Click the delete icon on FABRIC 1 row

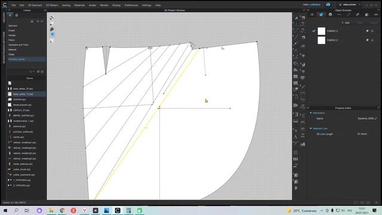pos(372,31)
